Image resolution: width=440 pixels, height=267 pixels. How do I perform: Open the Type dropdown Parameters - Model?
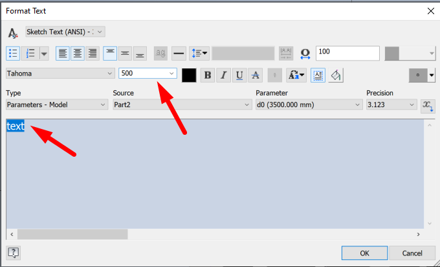pyautogui.click(x=57, y=105)
